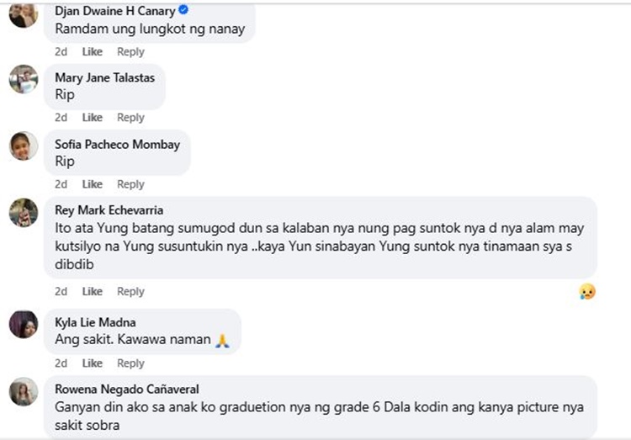Like Sofia Pacheco Mombay's Rip comment
The height and width of the screenshot is (440, 631).
[x=92, y=184]
